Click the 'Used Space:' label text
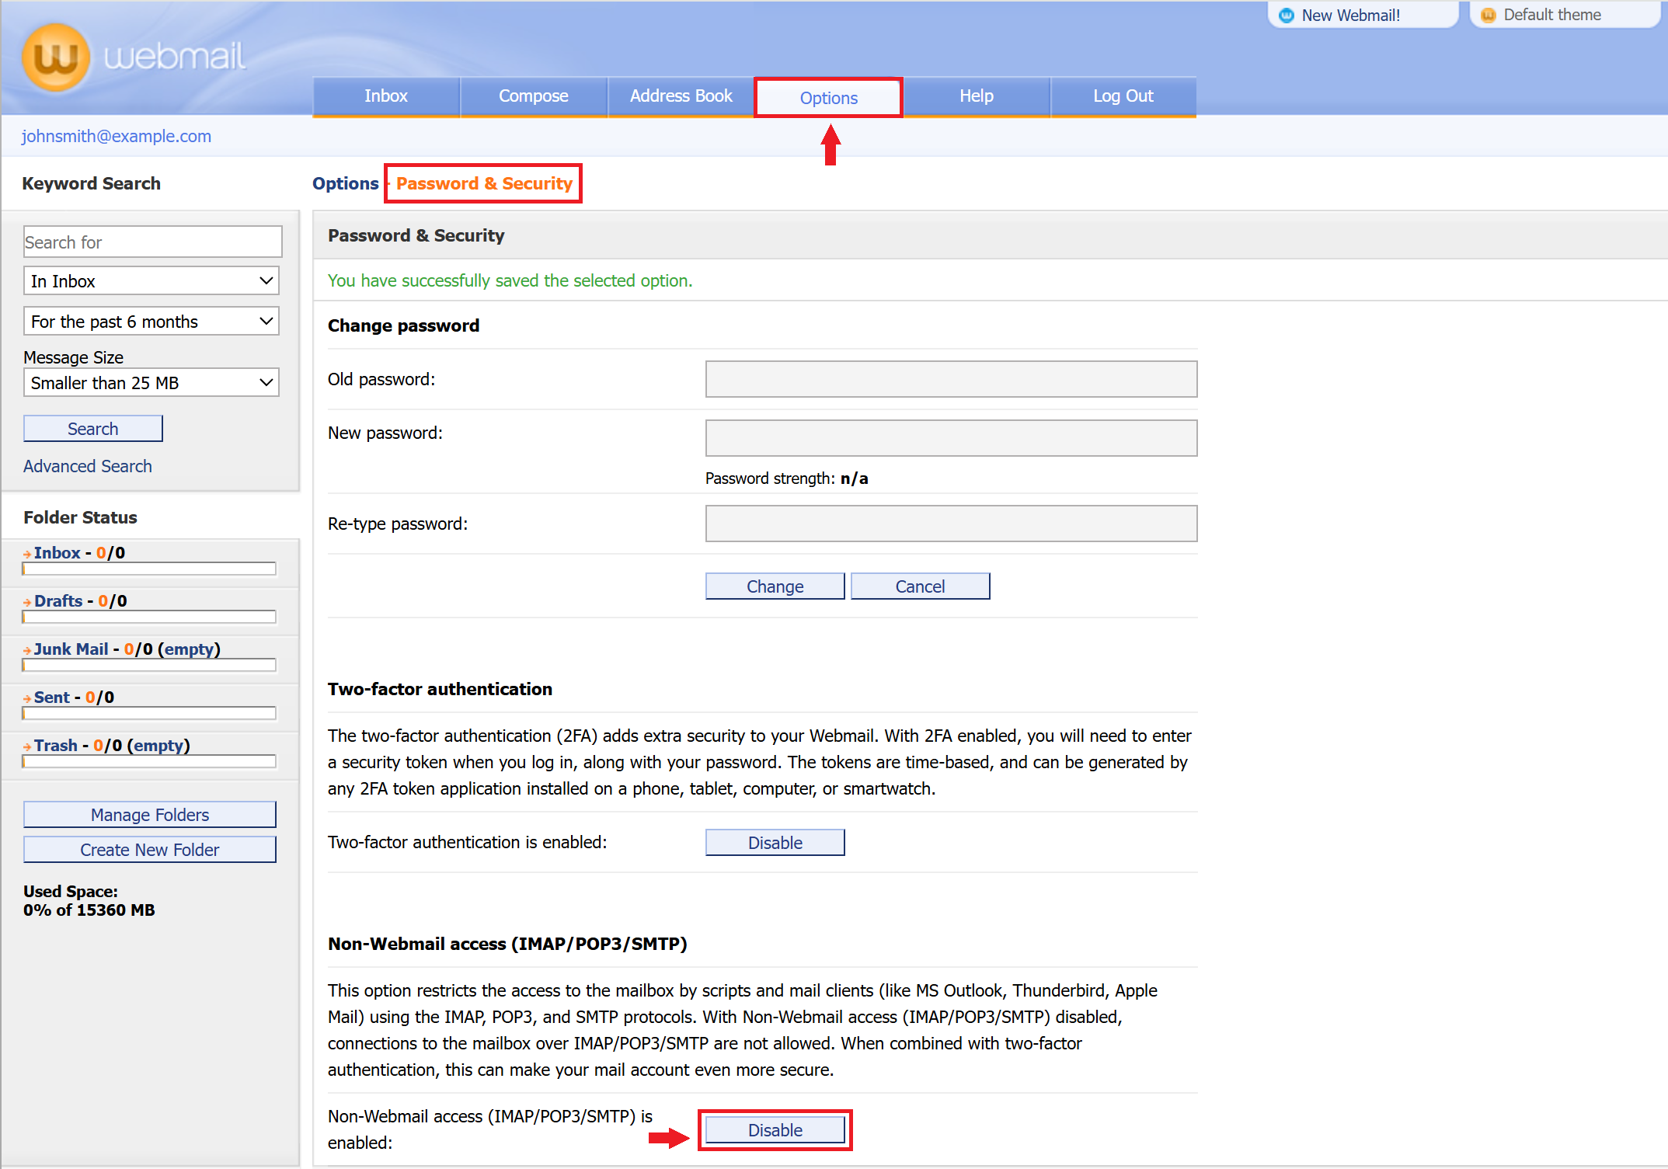Image resolution: width=1668 pixels, height=1169 pixels. [x=71, y=892]
